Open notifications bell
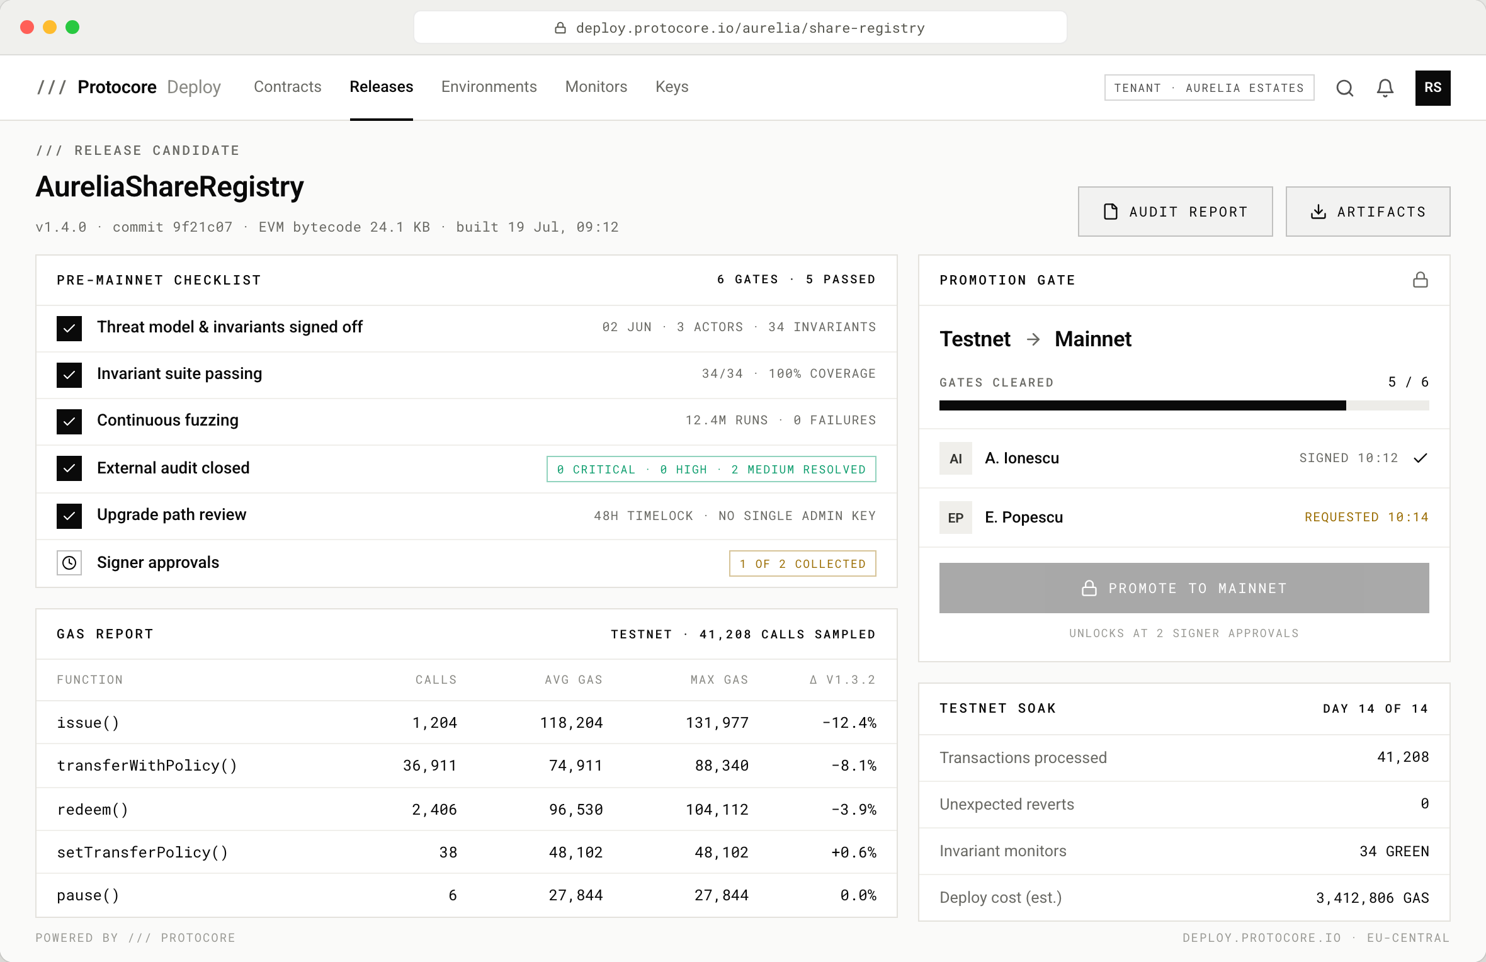1486x962 pixels. point(1385,88)
